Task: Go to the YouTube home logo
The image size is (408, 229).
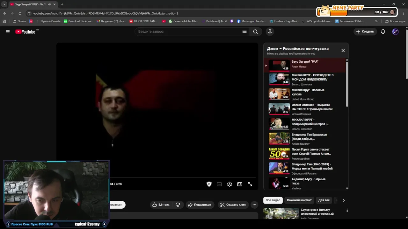Action: coord(25,31)
